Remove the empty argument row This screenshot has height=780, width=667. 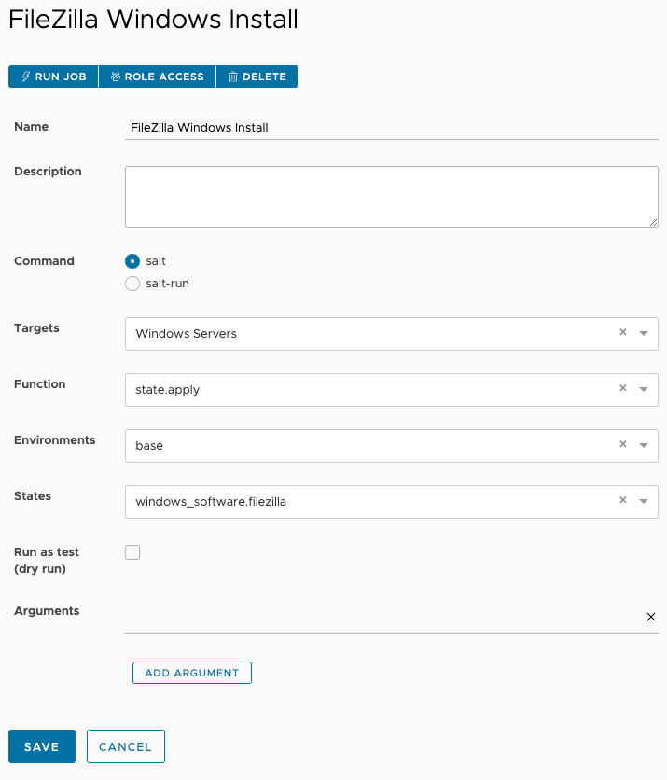pyautogui.click(x=650, y=617)
